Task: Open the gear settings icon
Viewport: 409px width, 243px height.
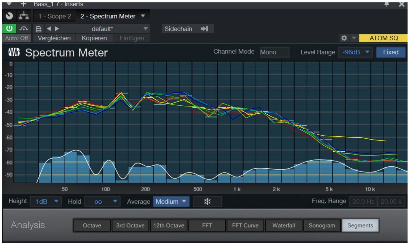Action: (344, 38)
